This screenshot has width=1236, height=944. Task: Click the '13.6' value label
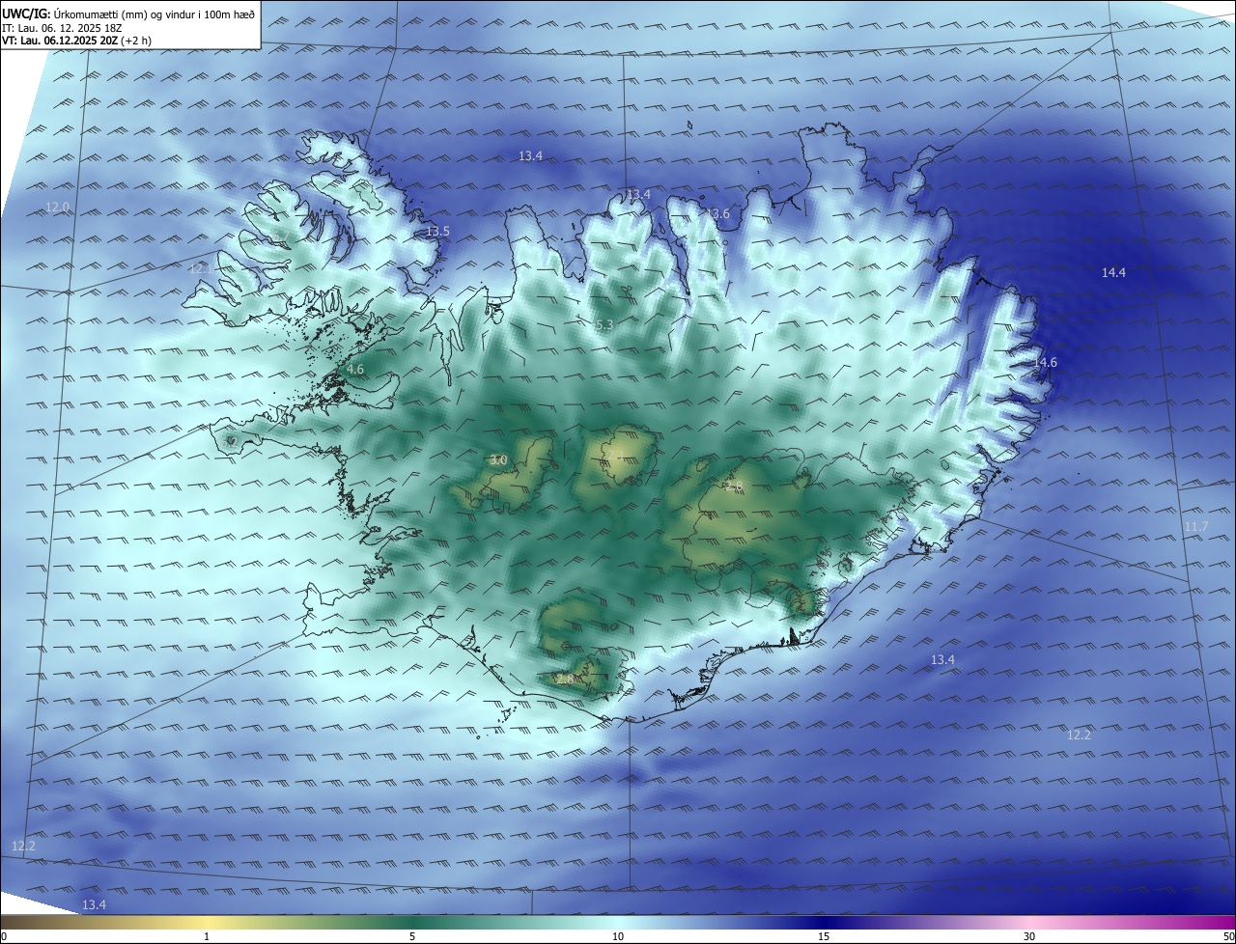(718, 214)
